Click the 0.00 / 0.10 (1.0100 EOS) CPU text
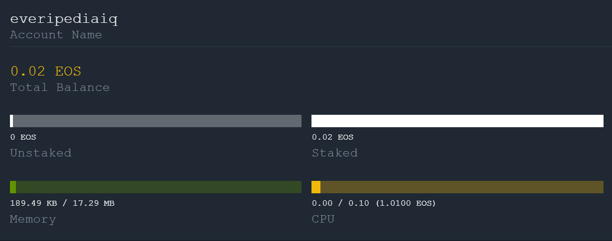The image size is (612, 241). (374, 203)
